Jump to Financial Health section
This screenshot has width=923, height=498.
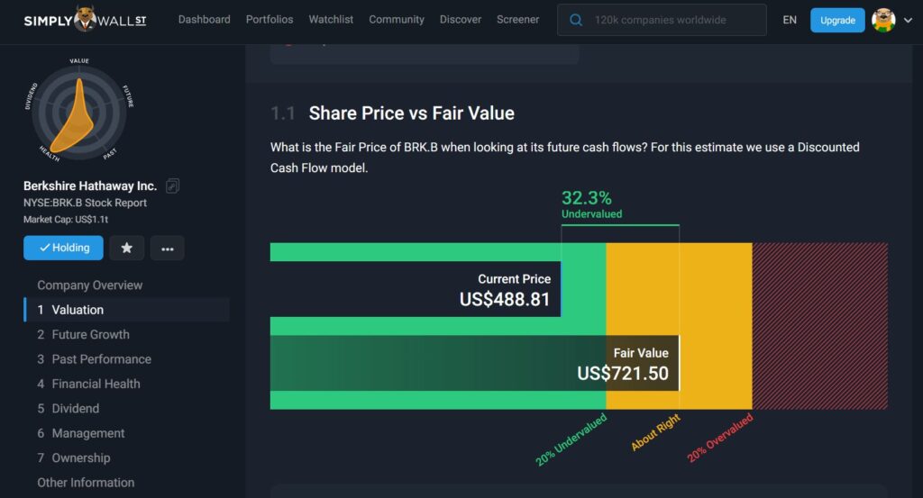(x=96, y=384)
